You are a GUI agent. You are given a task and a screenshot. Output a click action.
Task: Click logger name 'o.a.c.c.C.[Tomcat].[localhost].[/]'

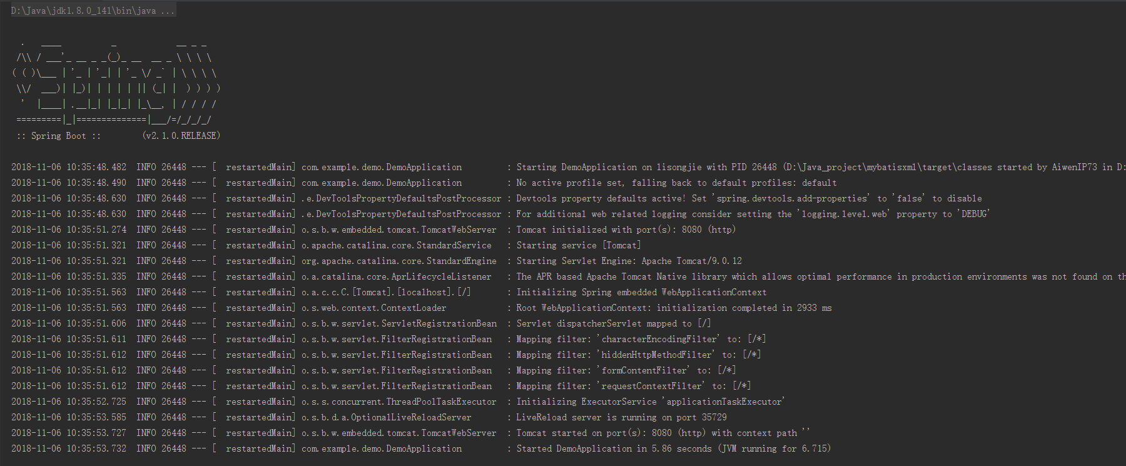pos(386,292)
